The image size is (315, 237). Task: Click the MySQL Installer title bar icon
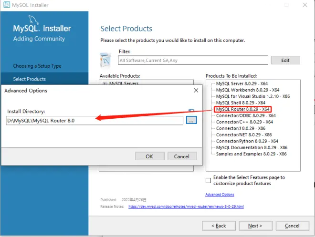point(6,5)
